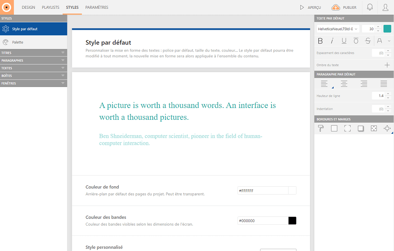Select Style par défaut in sidebar
The height and width of the screenshot is (251, 394).
click(33, 29)
